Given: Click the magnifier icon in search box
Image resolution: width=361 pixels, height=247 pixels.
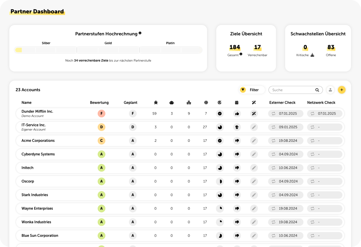Looking at the screenshot, I should click(317, 90).
